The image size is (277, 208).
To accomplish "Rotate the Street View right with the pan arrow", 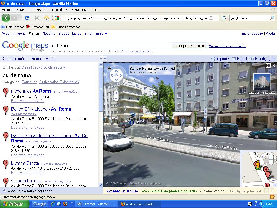I will pos(121,75).
